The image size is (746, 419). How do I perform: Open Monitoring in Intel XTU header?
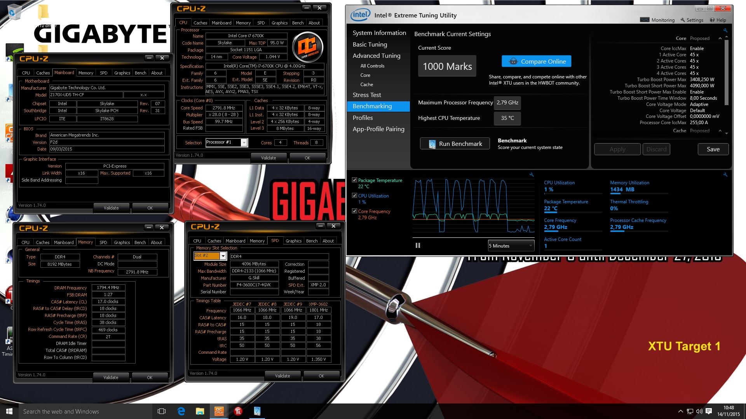pyautogui.click(x=657, y=20)
